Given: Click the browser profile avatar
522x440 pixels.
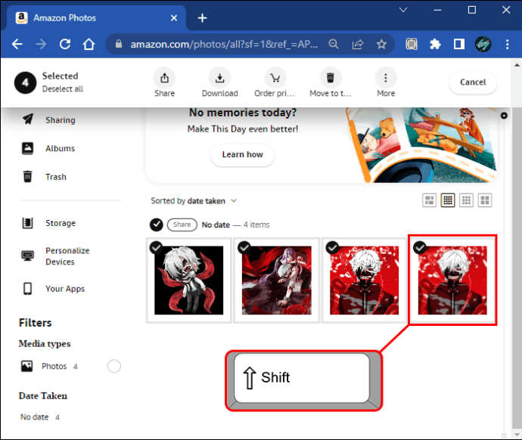Looking at the screenshot, I should coord(483,44).
